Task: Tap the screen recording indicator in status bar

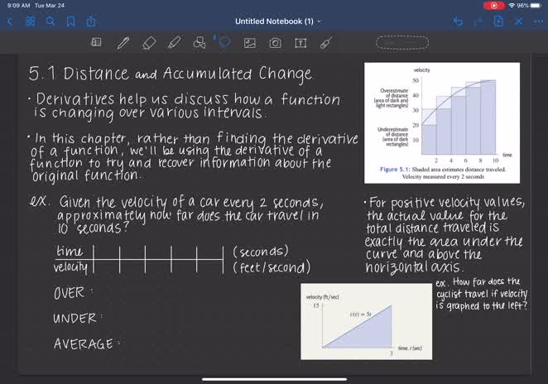Action: pos(493,5)
